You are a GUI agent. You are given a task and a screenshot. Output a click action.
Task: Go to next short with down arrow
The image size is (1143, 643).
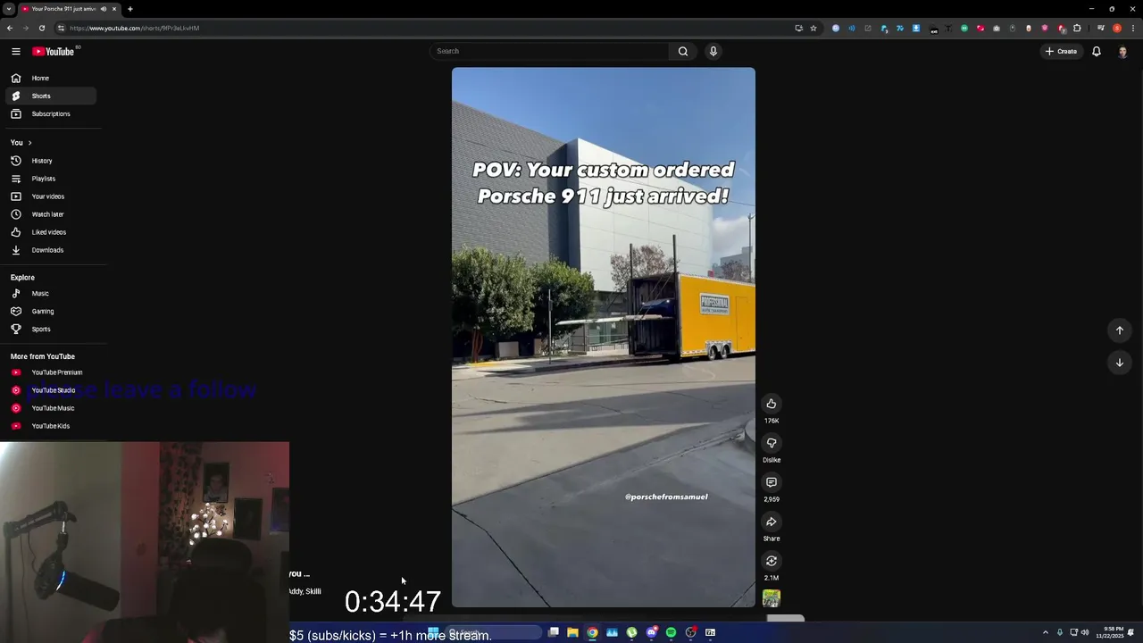1119,363
